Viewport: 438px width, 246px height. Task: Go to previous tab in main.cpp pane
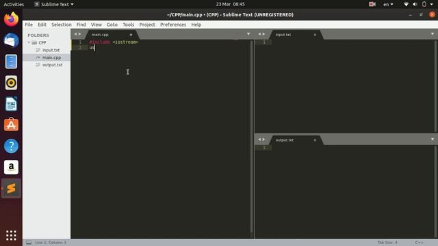[75, 34]
